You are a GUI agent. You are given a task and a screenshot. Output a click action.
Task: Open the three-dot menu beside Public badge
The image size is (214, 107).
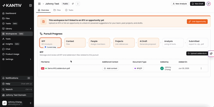pos(78,4)
